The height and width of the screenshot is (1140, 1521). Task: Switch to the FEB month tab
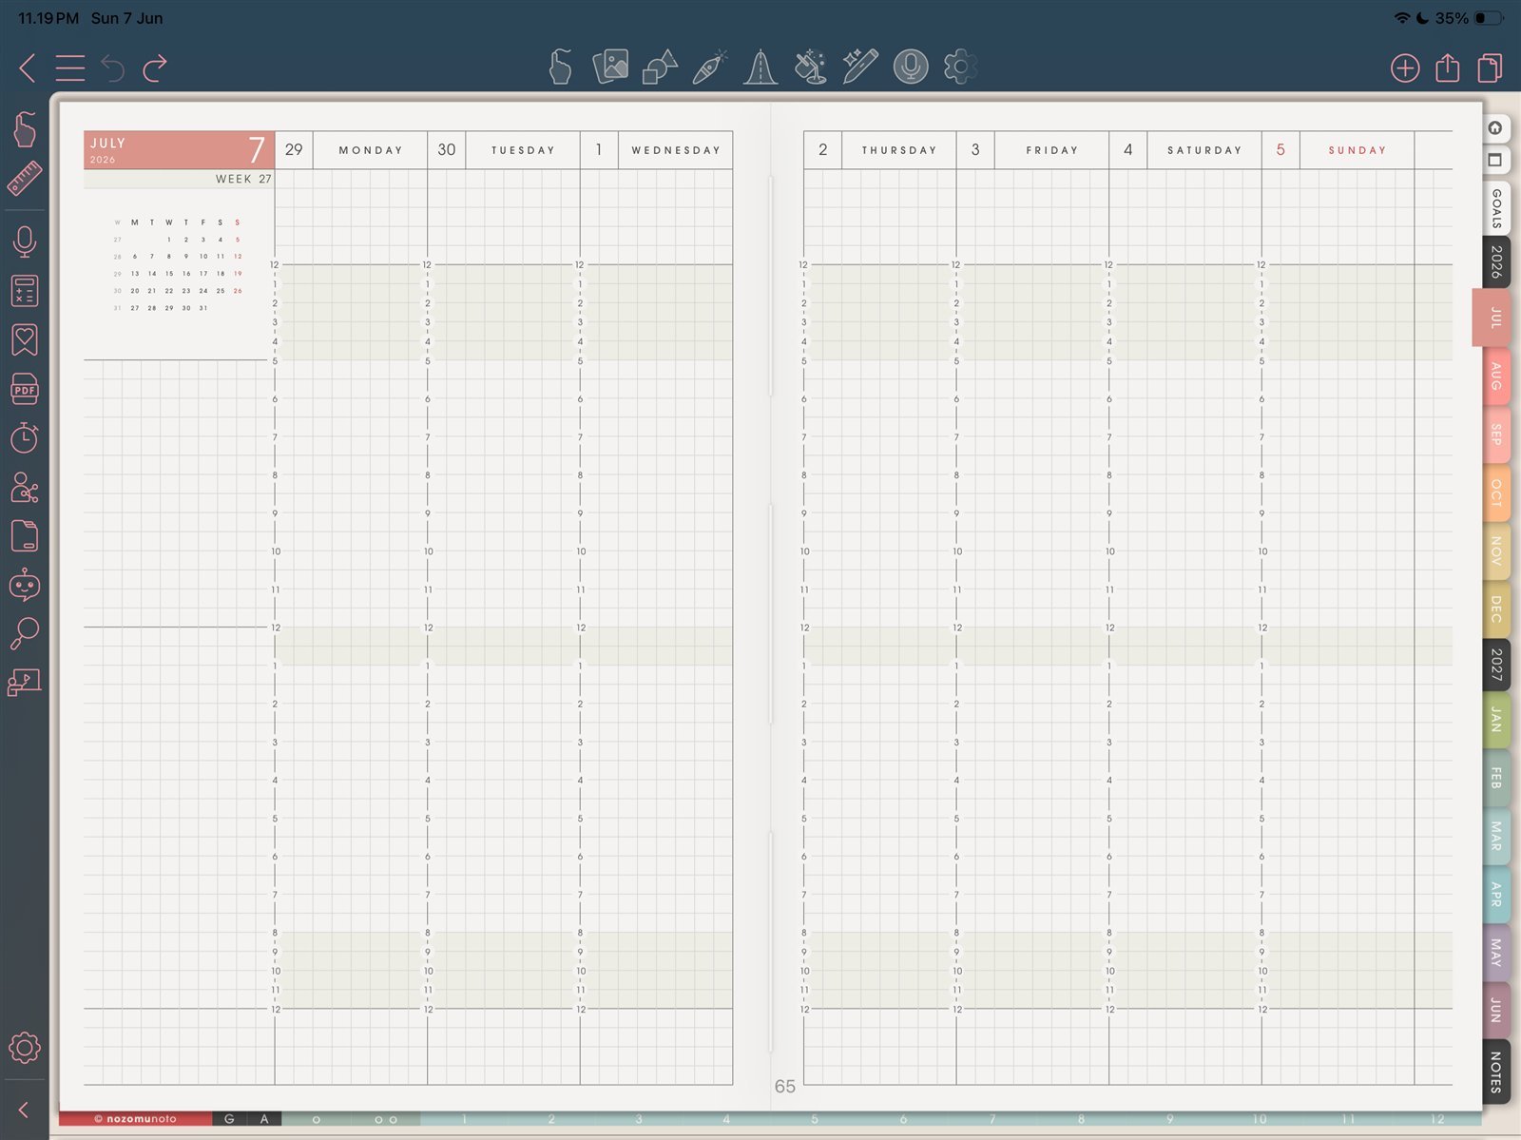(x=1496, y=778)
